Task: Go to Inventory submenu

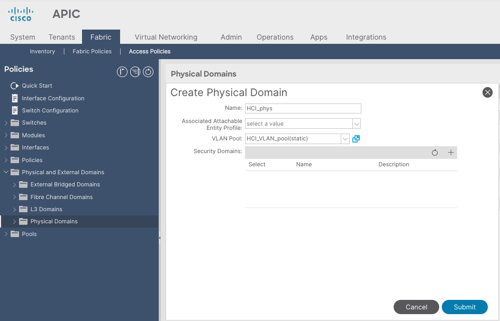Action: pos(42,51)
